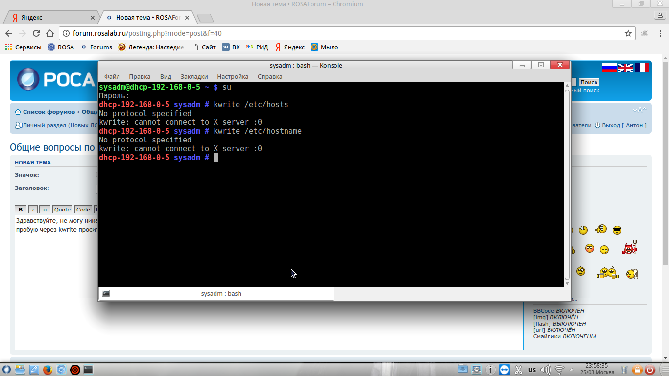Open the Файл menu in Konsole
Viewport: 669px width, 376px height.
click(x=112, y=76)
